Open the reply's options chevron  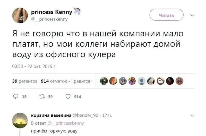(192, 115)
